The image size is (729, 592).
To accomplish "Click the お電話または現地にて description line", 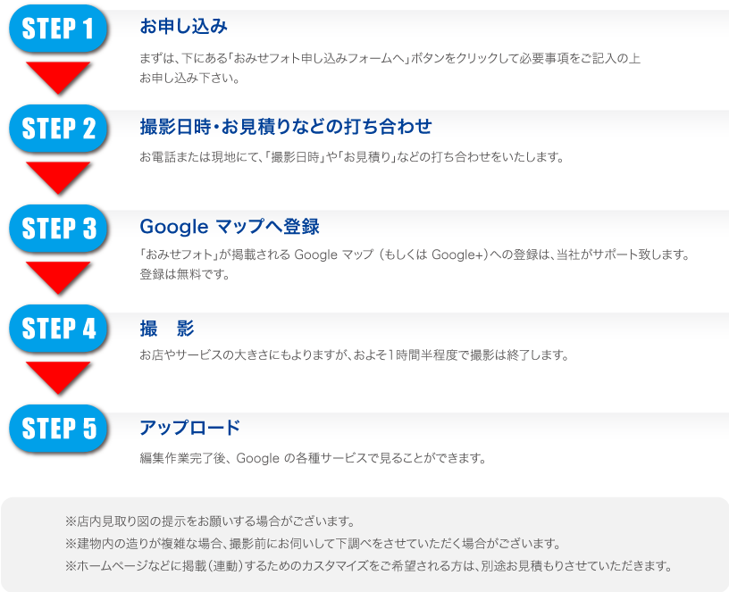I will click(352, 157).
